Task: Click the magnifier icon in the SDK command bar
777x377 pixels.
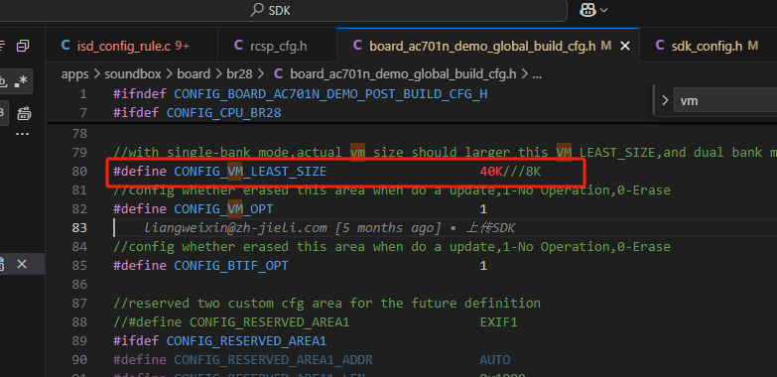Action: point(257,10)
